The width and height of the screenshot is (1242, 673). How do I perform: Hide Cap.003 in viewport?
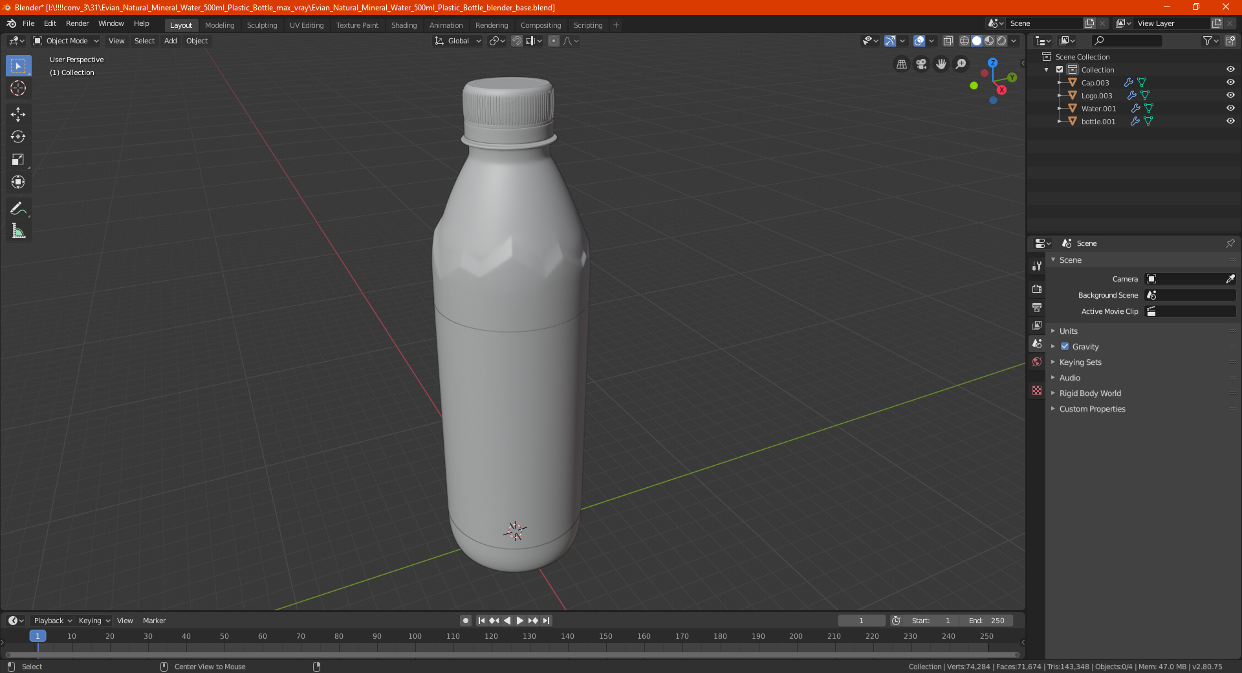pyautogui.click(x=1230, y=82)
